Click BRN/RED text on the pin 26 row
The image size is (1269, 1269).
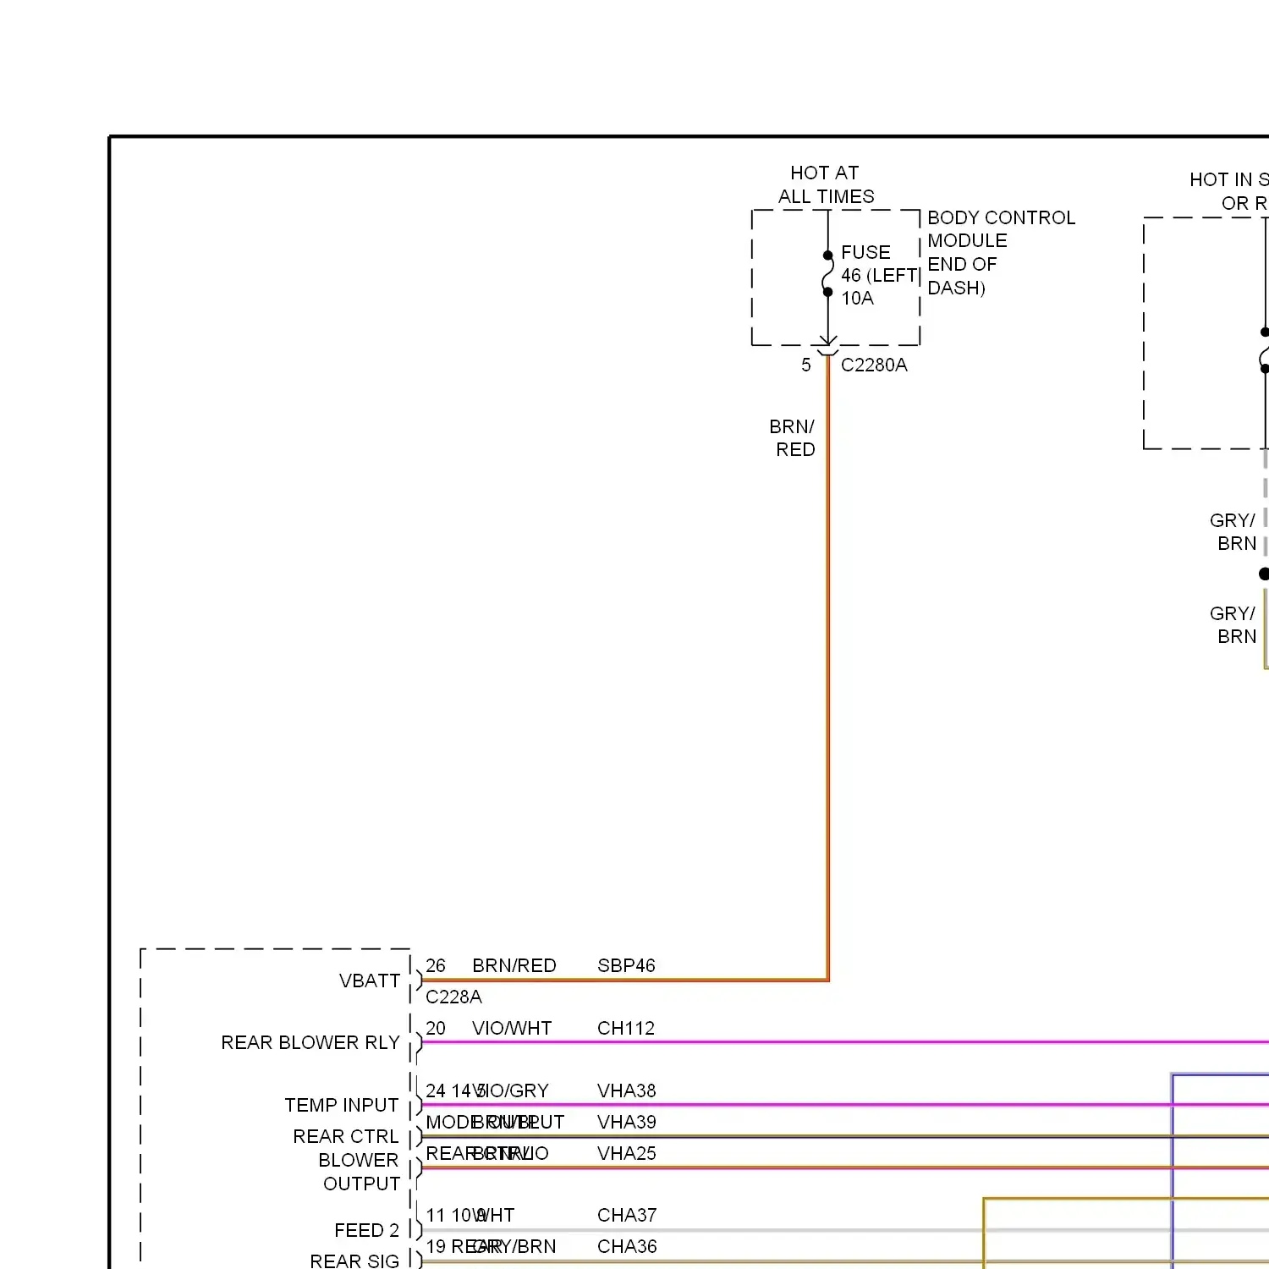(514, 965)
